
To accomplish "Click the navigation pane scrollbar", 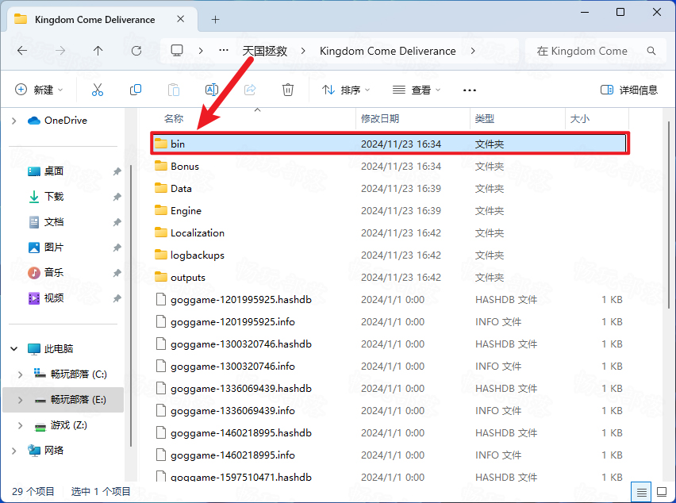I will point(131,306).
